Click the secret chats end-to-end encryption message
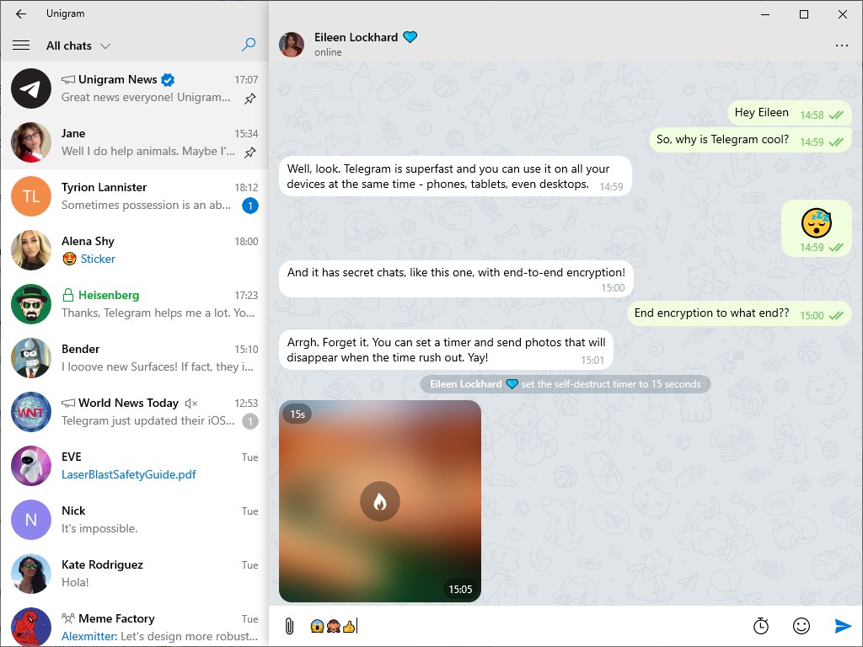Viewport: 863px width, 647px height. click(x=456, y=279)
